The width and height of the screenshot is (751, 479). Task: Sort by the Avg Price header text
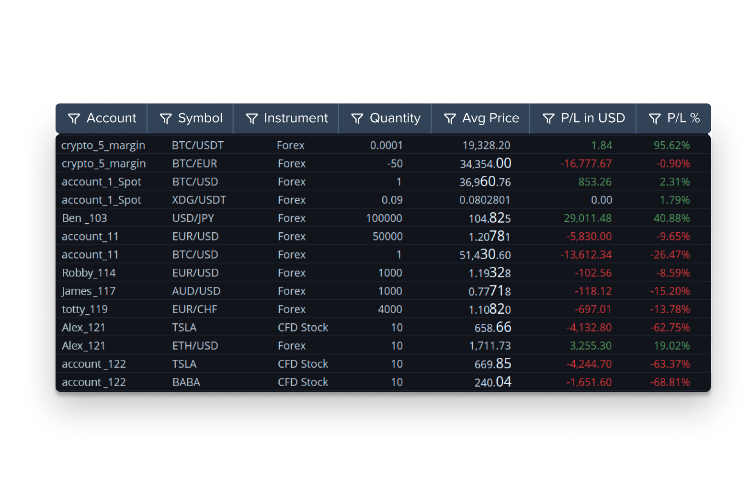pos(490,118)
